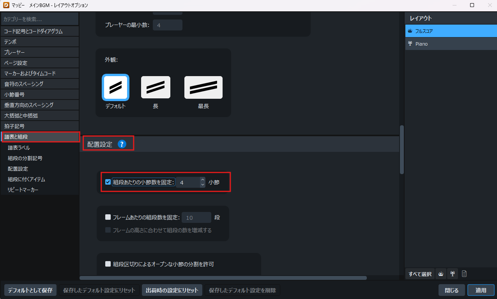Click the 適用 button
Viewport: 497px width, 299px height.
[x=481, y=290]
